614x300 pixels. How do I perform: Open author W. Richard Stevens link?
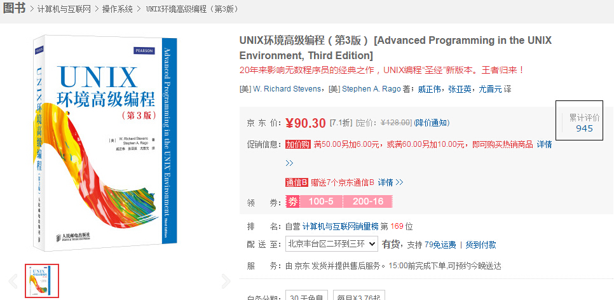coord(287,89)
